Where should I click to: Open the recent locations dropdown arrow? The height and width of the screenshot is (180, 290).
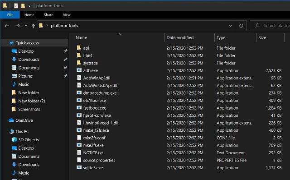(26, 26)
